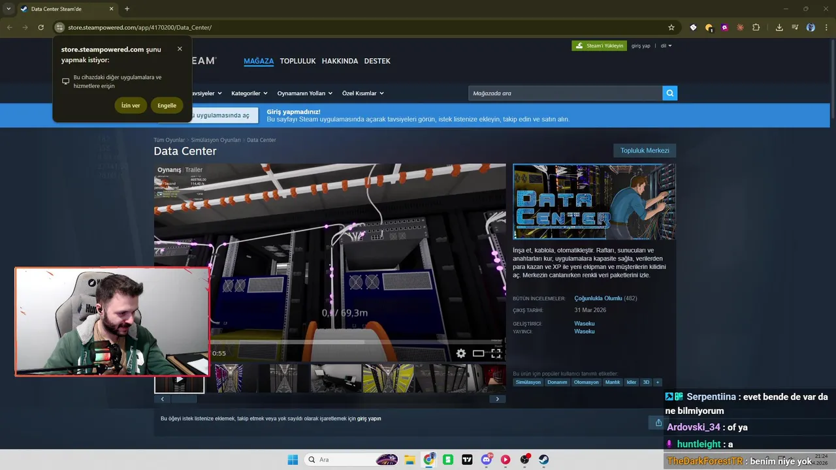Open the Chrome profile avatar
The width and height of the screenshot is (836, 470).
point(811,27)
